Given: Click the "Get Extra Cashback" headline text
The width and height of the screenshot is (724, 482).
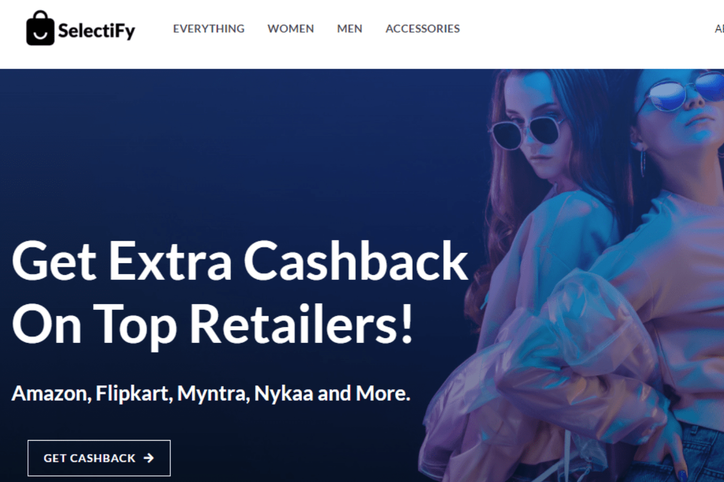Looking at the screenshot, I should click(240, 261).
